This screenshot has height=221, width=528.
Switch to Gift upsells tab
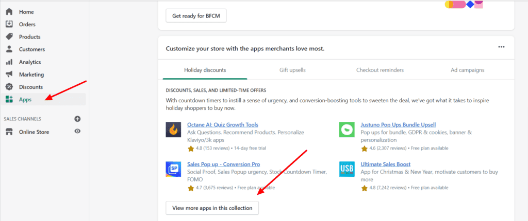292,70
